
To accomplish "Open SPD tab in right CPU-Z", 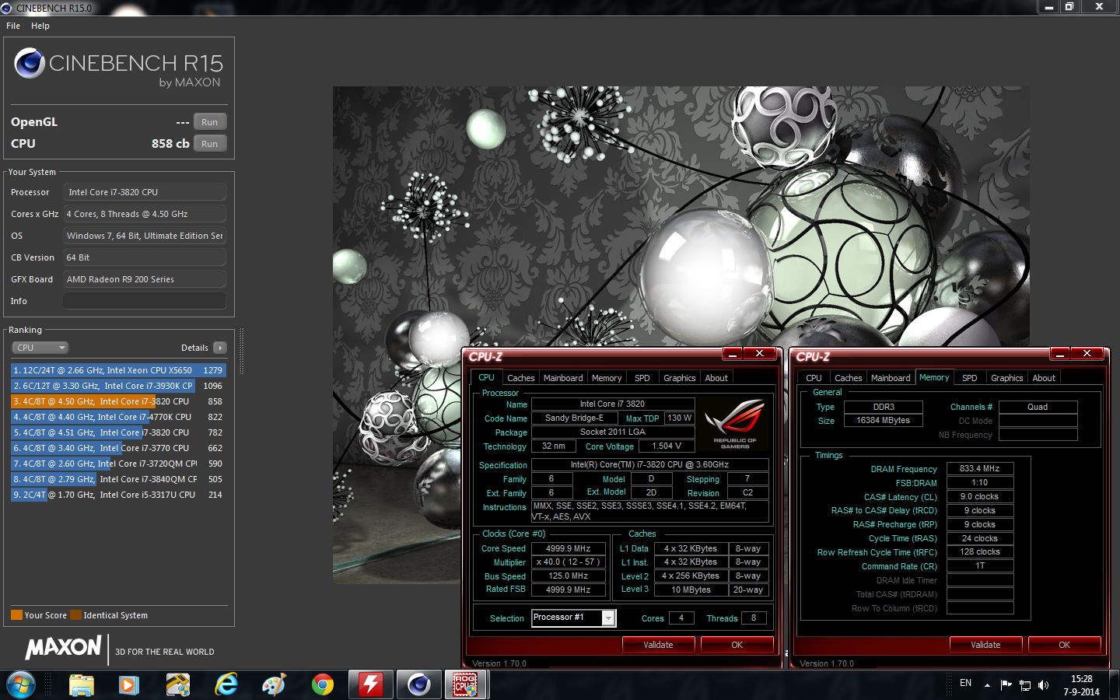I will click(x=969, y=378).
